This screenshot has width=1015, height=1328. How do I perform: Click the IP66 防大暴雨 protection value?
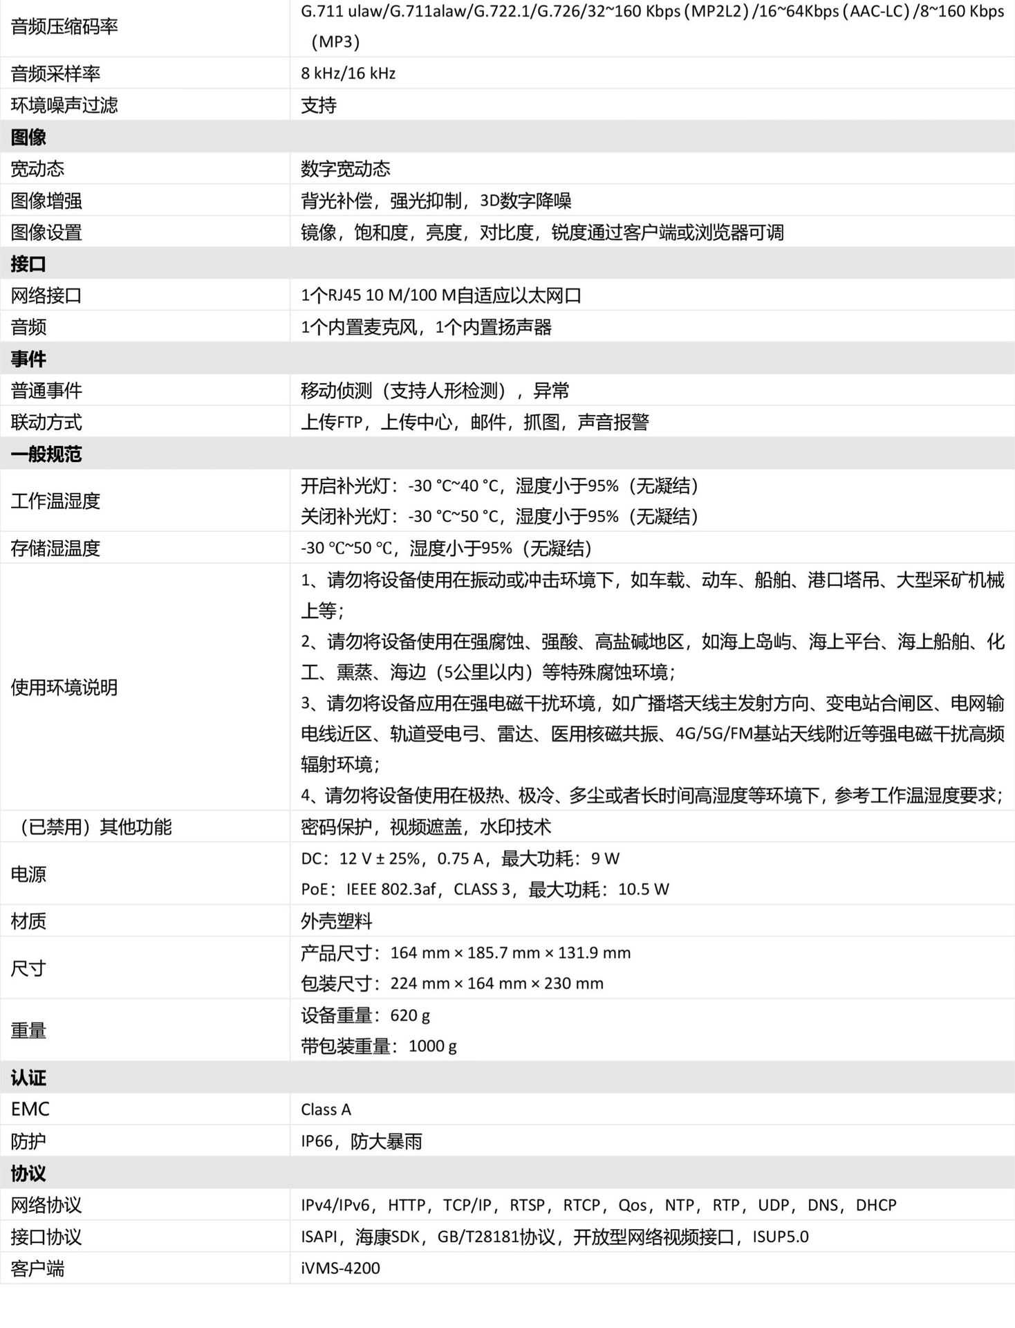tap(361, 1141)
